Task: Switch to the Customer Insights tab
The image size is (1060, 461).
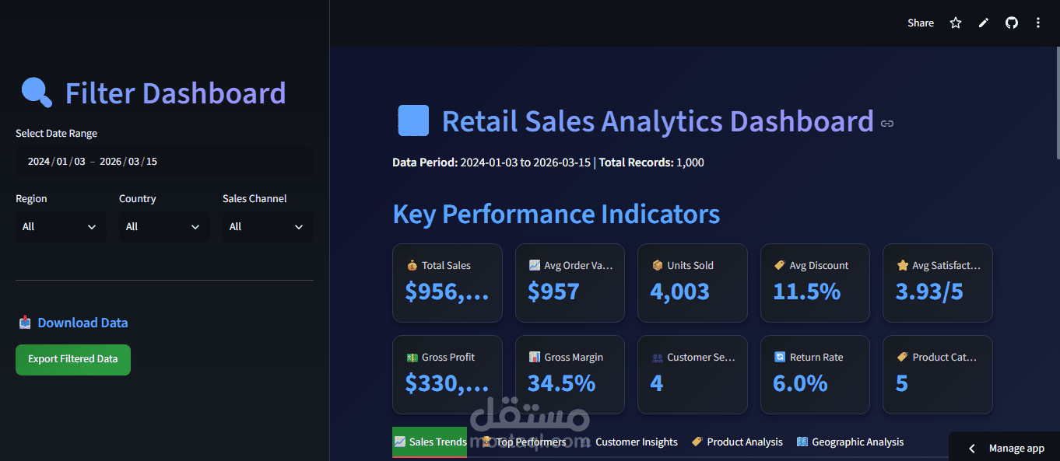Action: coord(629,442)
